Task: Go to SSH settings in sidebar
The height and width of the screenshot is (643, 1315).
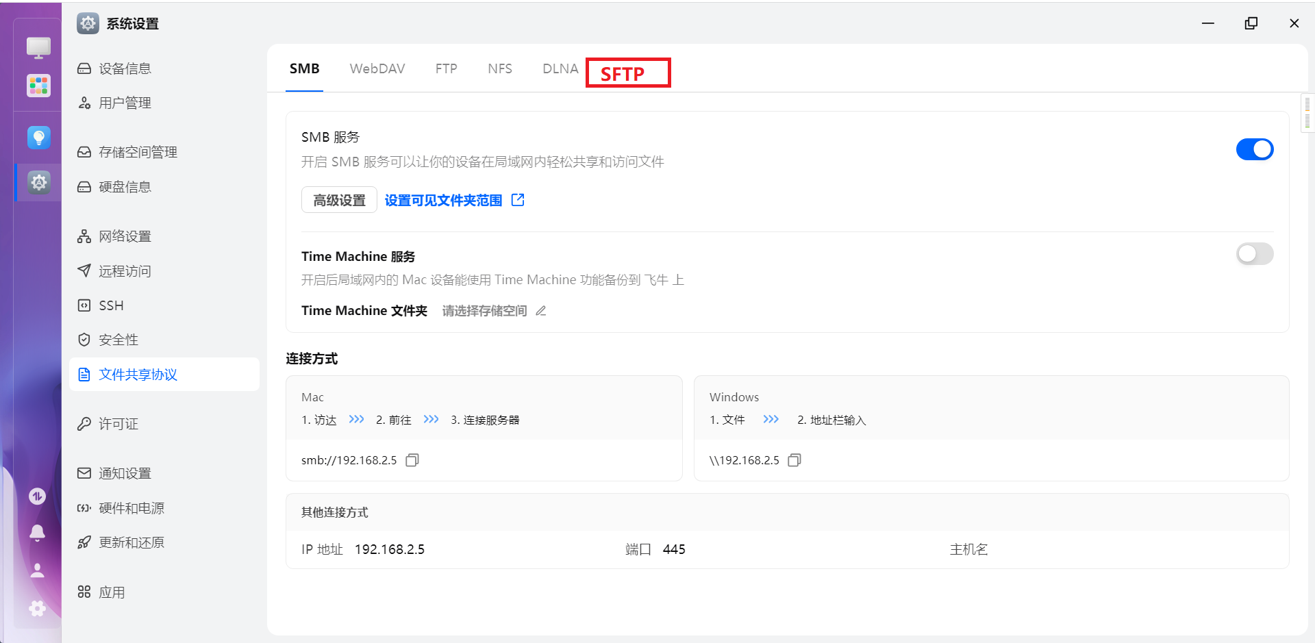Action: pyautogui.click(x=111, y=305)
